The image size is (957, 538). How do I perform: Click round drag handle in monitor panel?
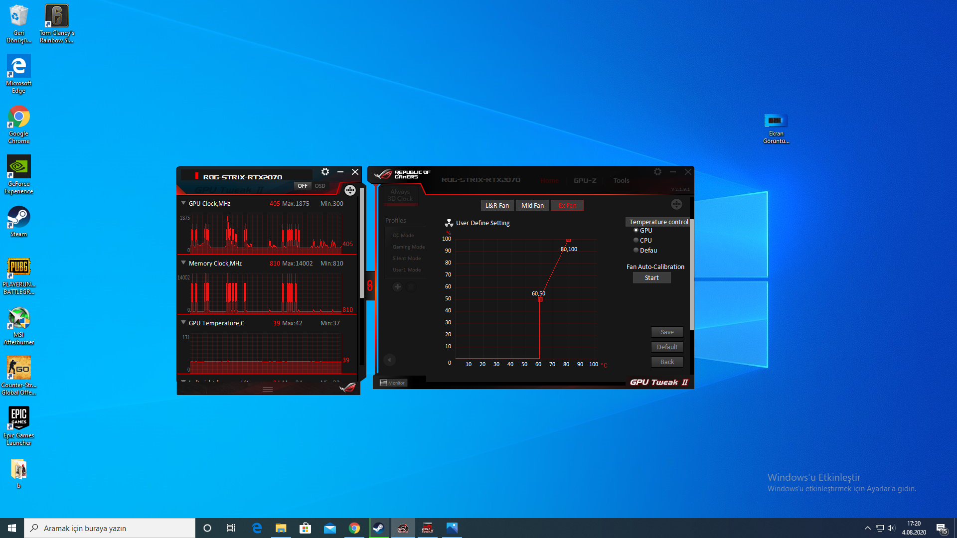[x=350, y=190]
